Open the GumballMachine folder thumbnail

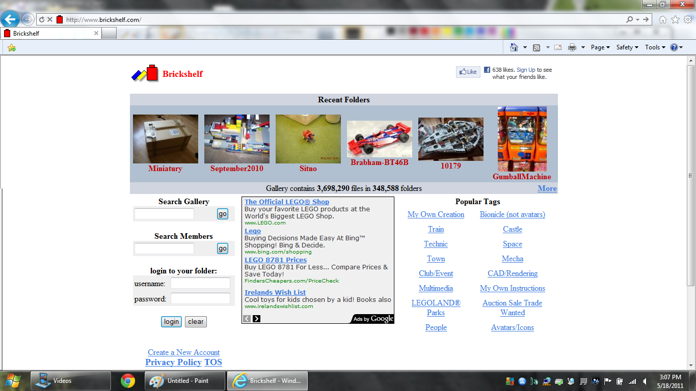(x=522, y=139)
